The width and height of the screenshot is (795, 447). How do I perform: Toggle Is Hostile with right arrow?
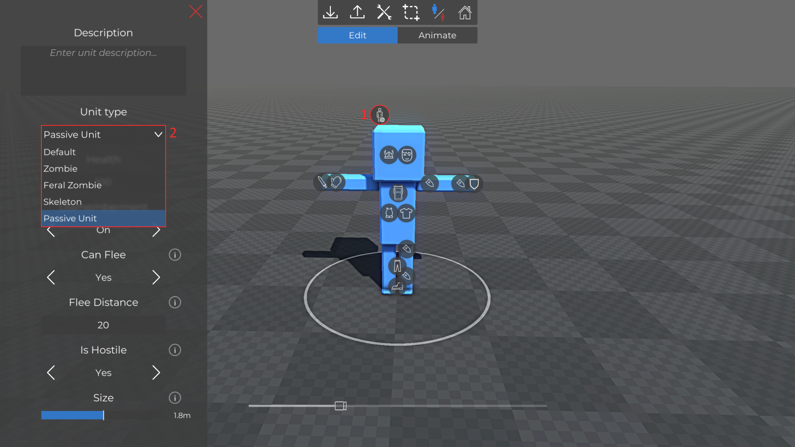(156, 372)
